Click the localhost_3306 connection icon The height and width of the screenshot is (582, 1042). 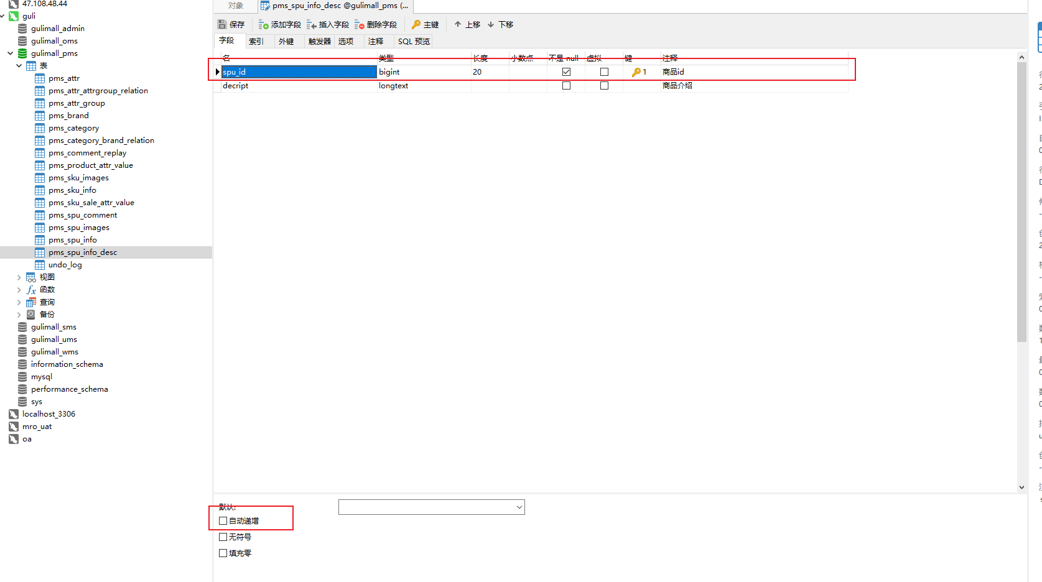14,414
